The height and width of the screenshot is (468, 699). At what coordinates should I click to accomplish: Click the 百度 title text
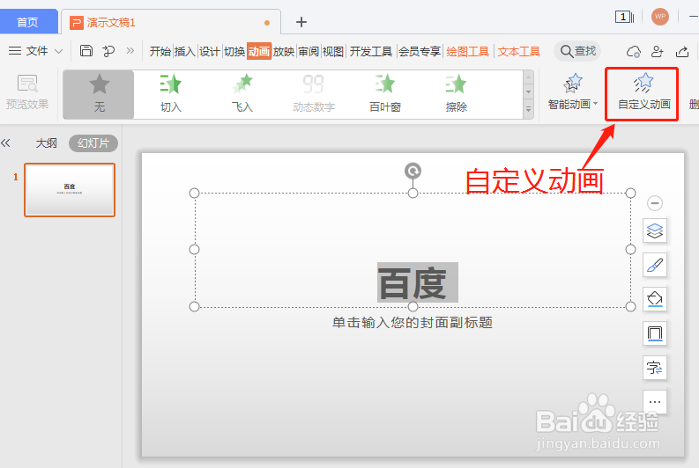click(413, 283)
